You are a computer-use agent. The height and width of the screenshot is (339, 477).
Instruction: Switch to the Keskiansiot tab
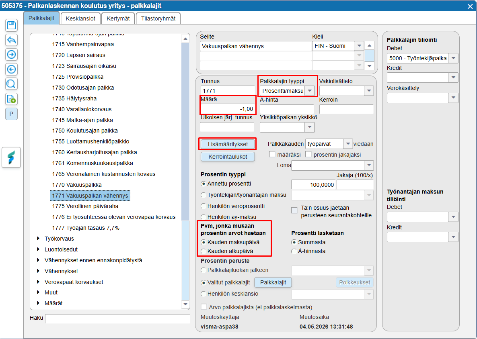coord(80,18)
